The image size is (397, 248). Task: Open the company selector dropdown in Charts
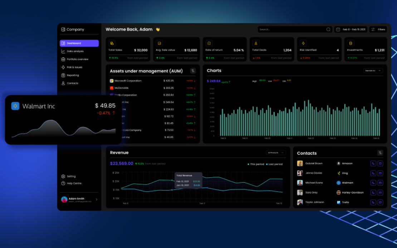click(x=373, y=71)
